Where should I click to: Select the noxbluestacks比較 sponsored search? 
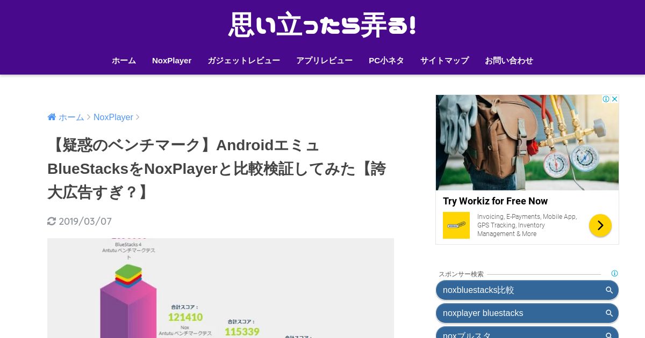[x=527, y=290]
